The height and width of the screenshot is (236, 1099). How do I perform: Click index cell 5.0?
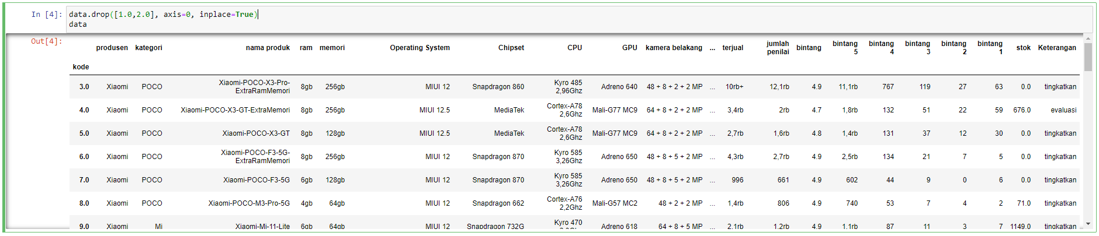coord(84,133)
